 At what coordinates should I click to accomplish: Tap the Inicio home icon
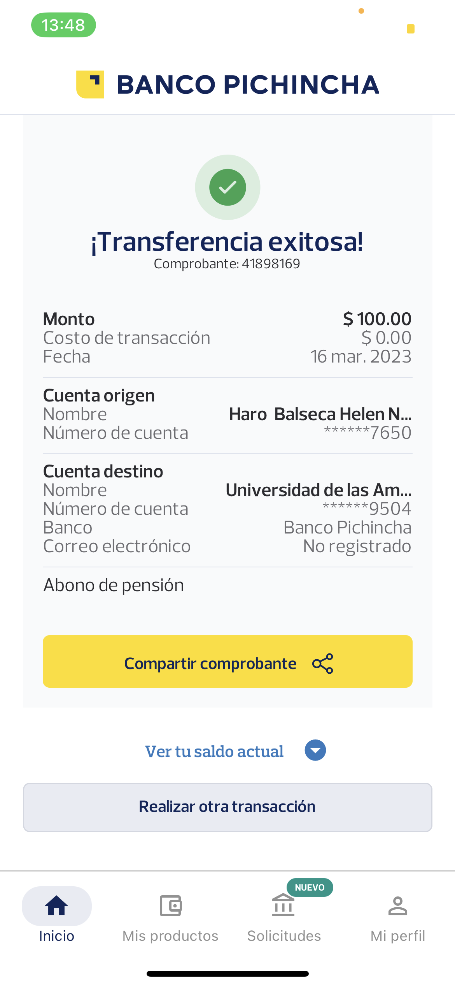click(x=57, y=905)
